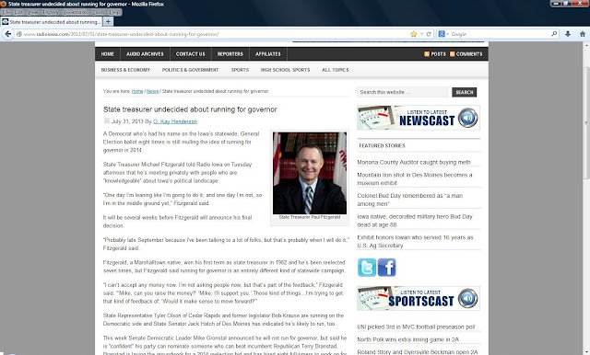Open REPORTERS in the site navigation
Screen dimensions: 590x355
coord(230,54)
